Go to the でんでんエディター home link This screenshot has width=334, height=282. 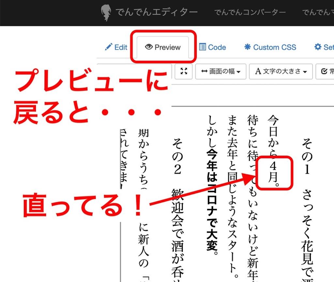coord(157,12)
